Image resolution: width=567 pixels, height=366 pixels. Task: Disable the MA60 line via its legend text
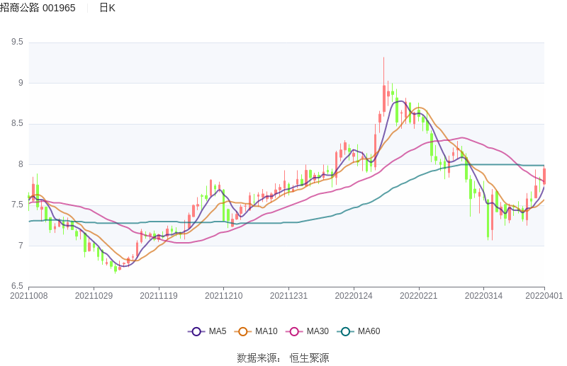tap(369, 331)
